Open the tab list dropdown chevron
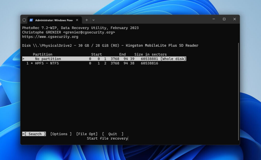261x160 pixels. pyautogui.click(x=94, y=20)
